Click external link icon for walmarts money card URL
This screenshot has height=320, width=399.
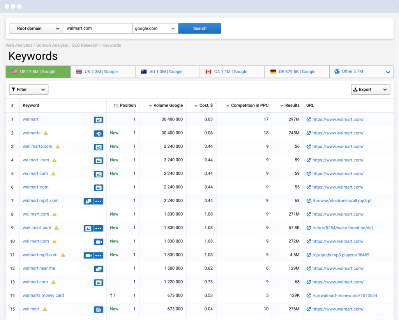[x=309, y=295]
